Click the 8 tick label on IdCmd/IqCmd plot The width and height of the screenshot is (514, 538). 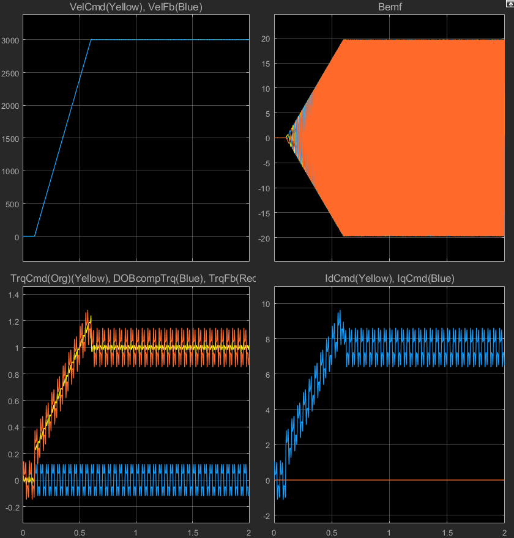click(268, 340)
